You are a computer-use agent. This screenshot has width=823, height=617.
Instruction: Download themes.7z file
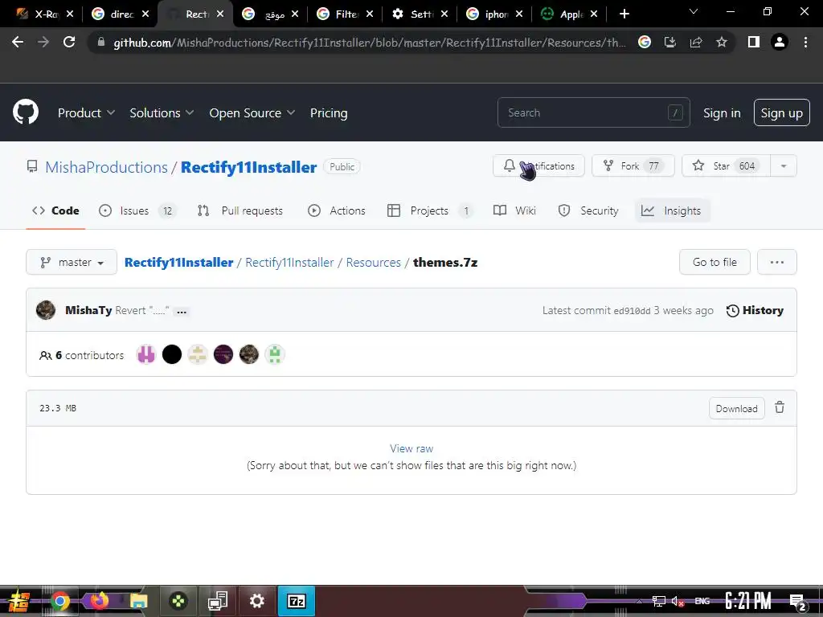click(736, 408)
